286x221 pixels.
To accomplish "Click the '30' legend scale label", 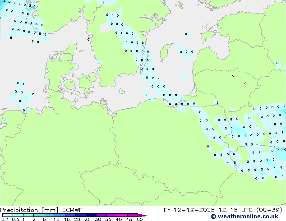I will pos(98,219).
